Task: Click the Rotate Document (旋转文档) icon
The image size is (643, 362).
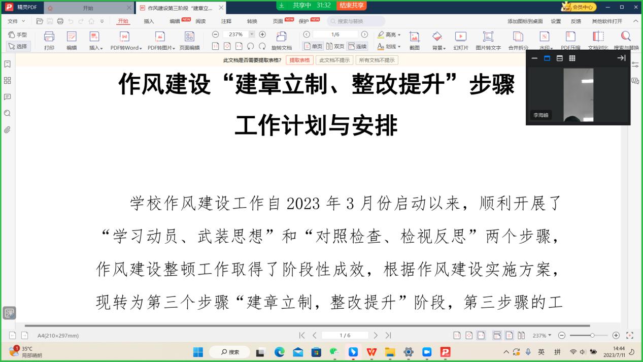Action: coord(281,41)
